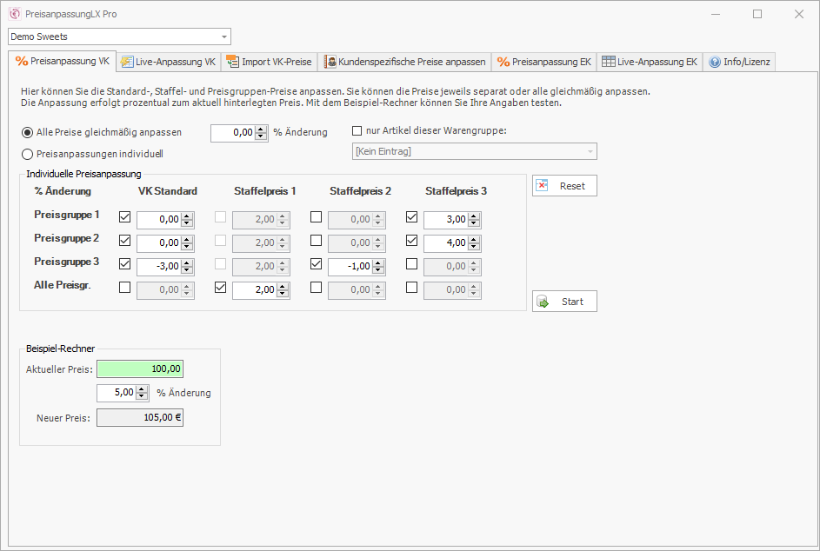Switch to the Preisanpassung VK tab
The width and height of the screenshot is (820, 551).
[x=62, y=62]
